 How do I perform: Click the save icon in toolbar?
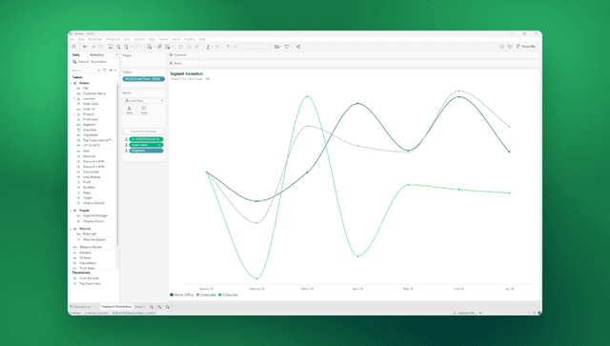(x=111, y=47)
